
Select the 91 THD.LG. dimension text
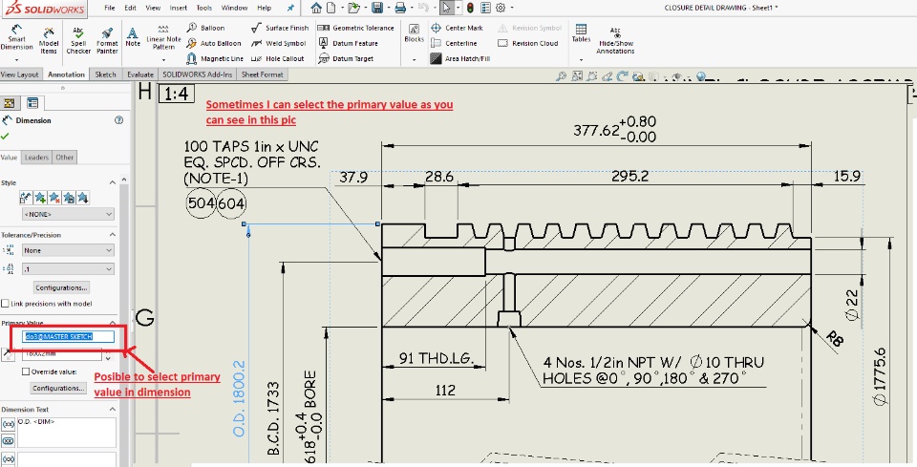436,358
